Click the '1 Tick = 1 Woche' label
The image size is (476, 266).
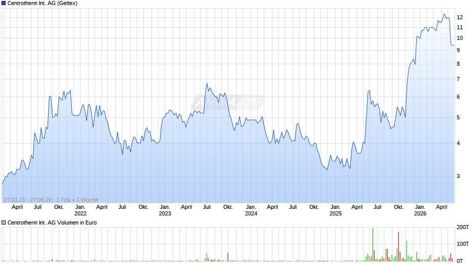[77, 200]
